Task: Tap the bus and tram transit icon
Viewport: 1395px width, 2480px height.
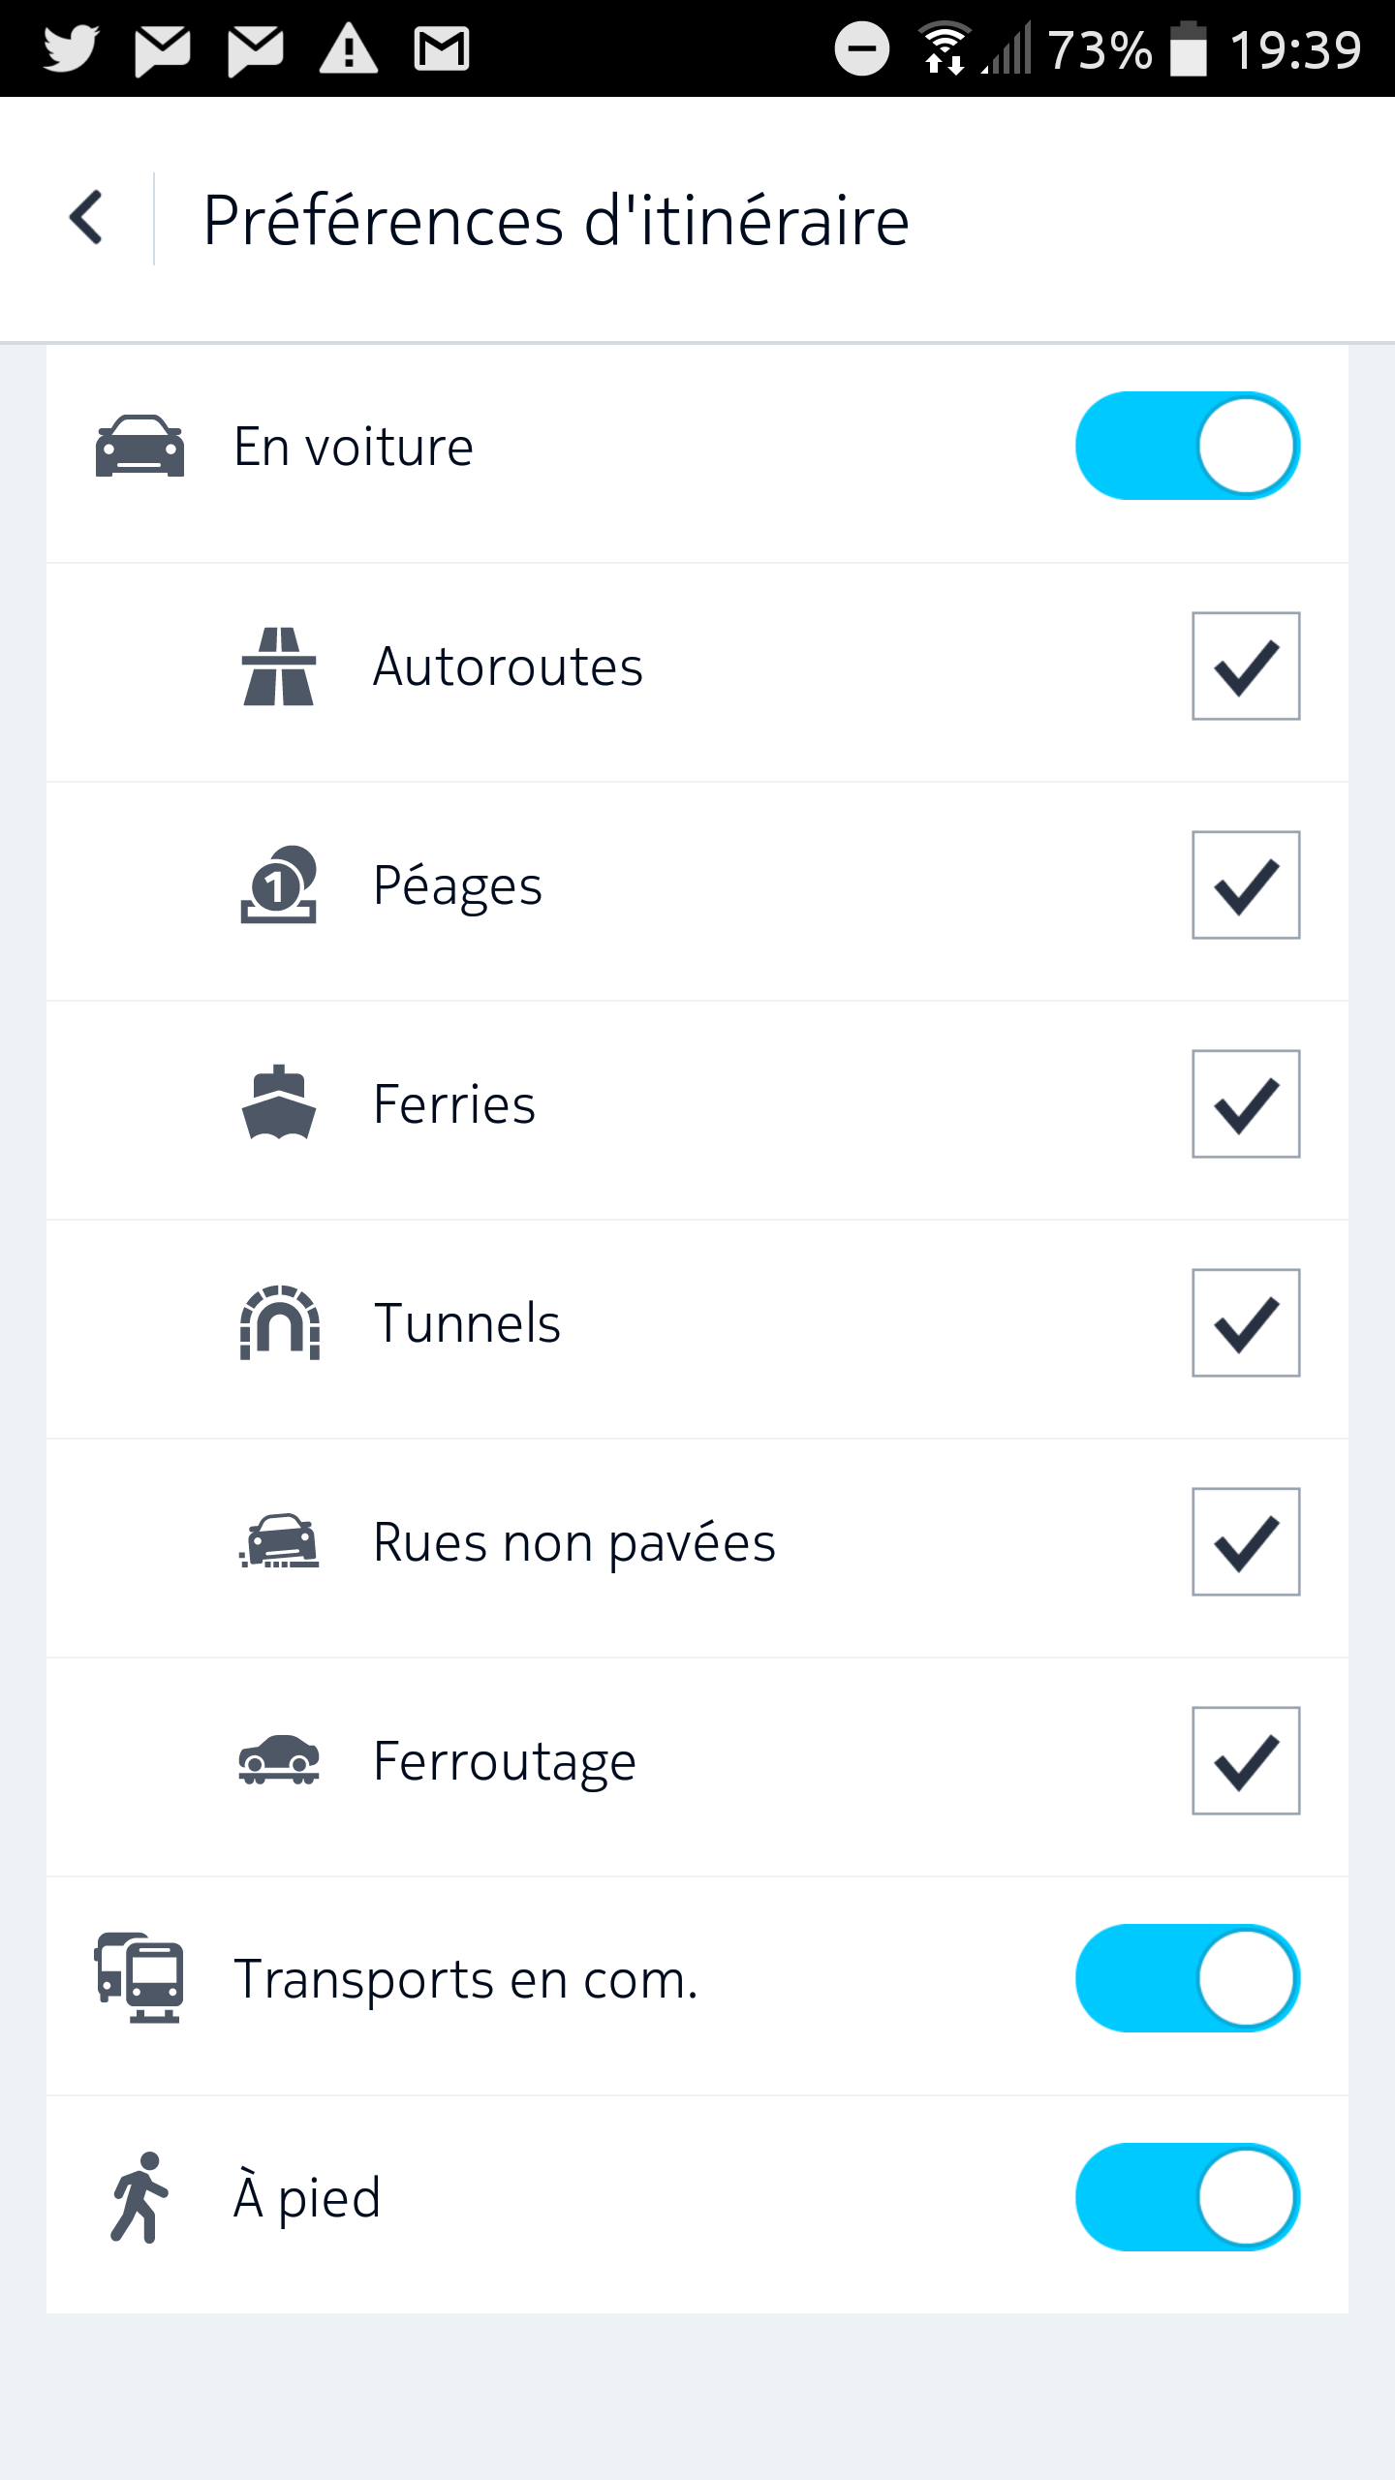Action: click(x=139, y=1978)
